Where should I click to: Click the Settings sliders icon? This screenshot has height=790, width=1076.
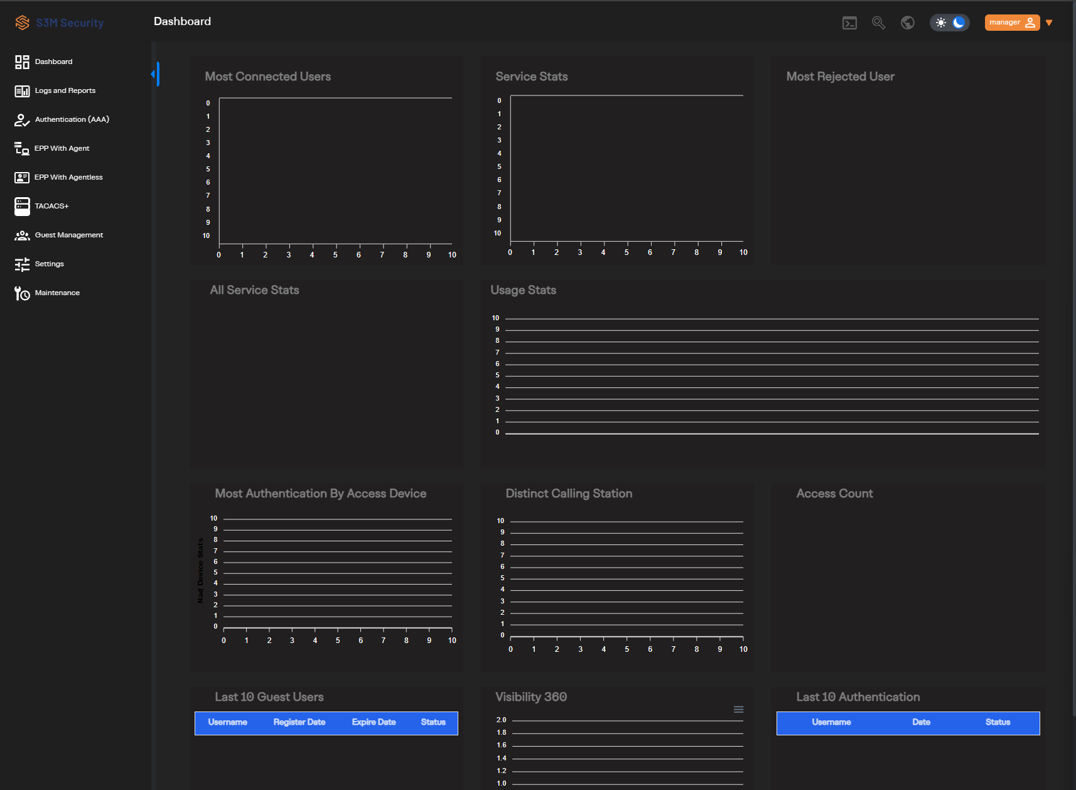click(x=22, y=264)
